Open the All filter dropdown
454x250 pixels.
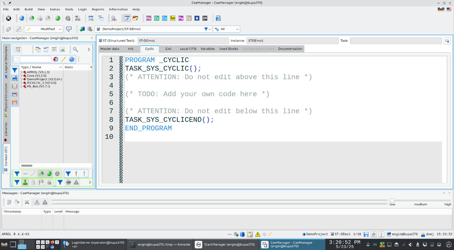pyautogui.click(x=226, y=29)
